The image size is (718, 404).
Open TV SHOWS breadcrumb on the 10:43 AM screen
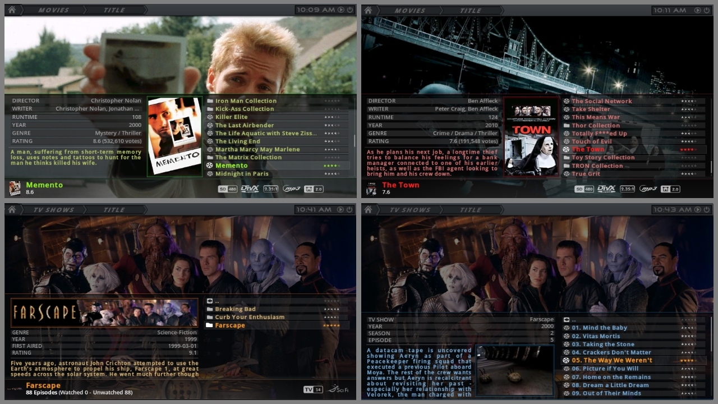pos(410,210)
